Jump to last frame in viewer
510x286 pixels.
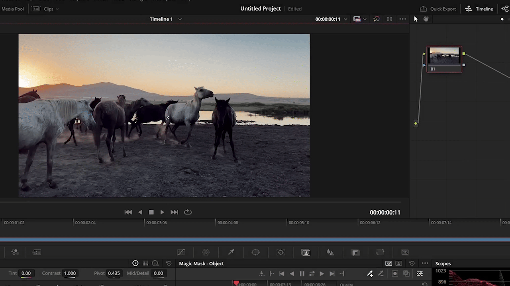174,212
